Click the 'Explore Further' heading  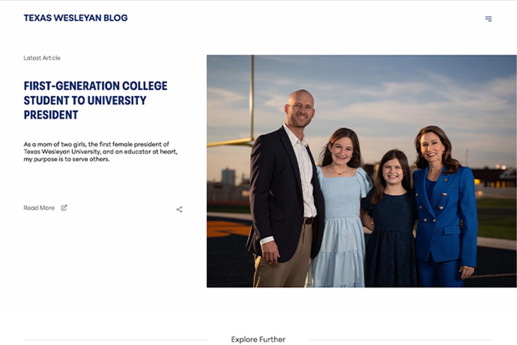pos(258,339)
